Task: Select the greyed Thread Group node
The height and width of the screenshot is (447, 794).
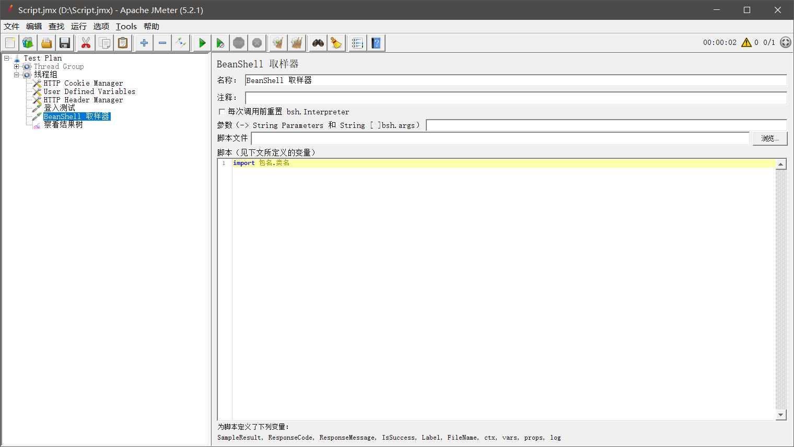Action: tap(59, 66)
